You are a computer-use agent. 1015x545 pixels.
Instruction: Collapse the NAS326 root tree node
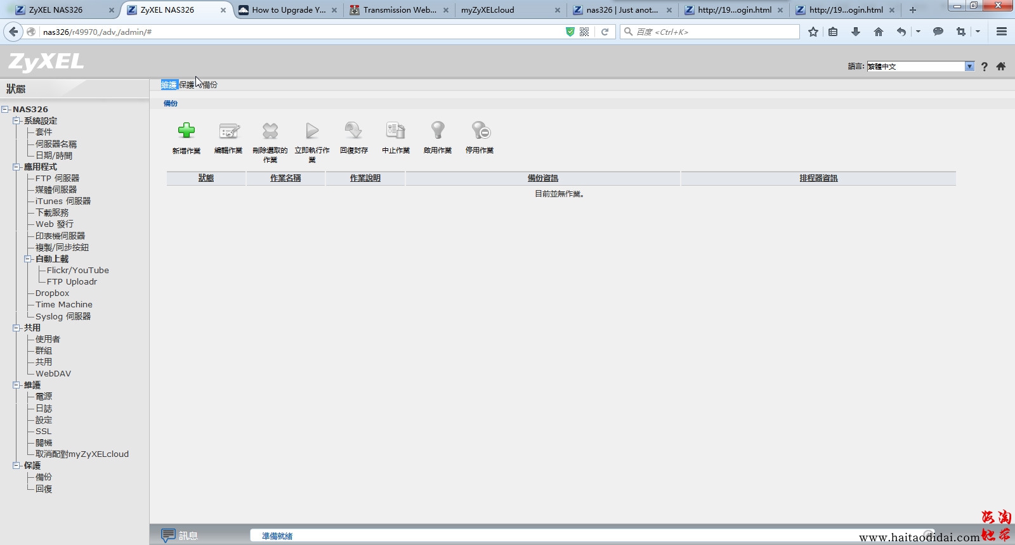5,110
